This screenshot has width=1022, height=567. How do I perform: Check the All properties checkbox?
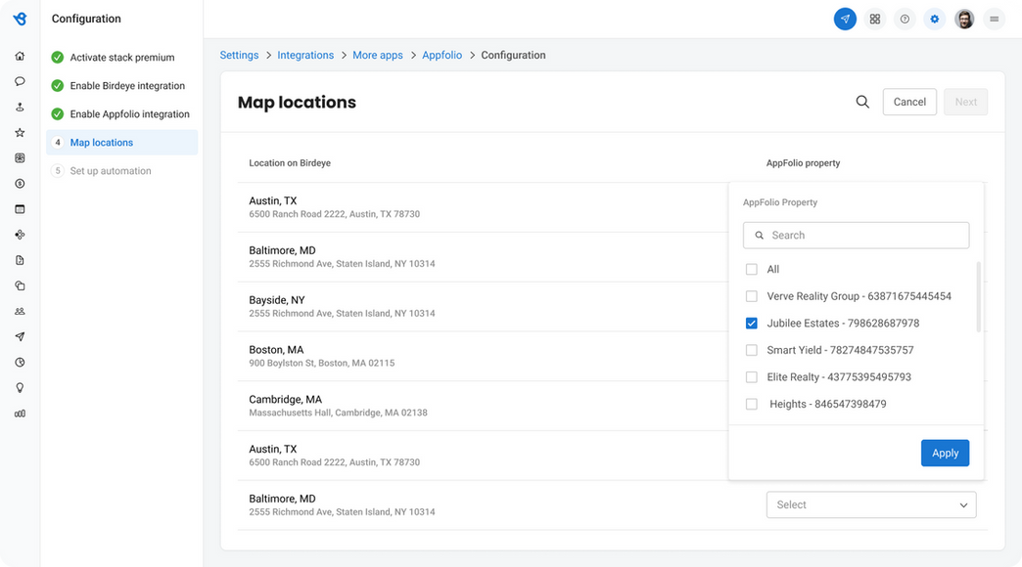752,269
